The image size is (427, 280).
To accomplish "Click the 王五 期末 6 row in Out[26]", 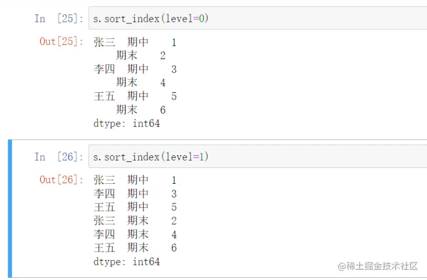I will point(135,248).
